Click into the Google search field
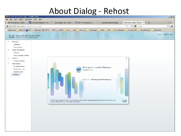Screen dimensions: 181x136 click(152, 26)
